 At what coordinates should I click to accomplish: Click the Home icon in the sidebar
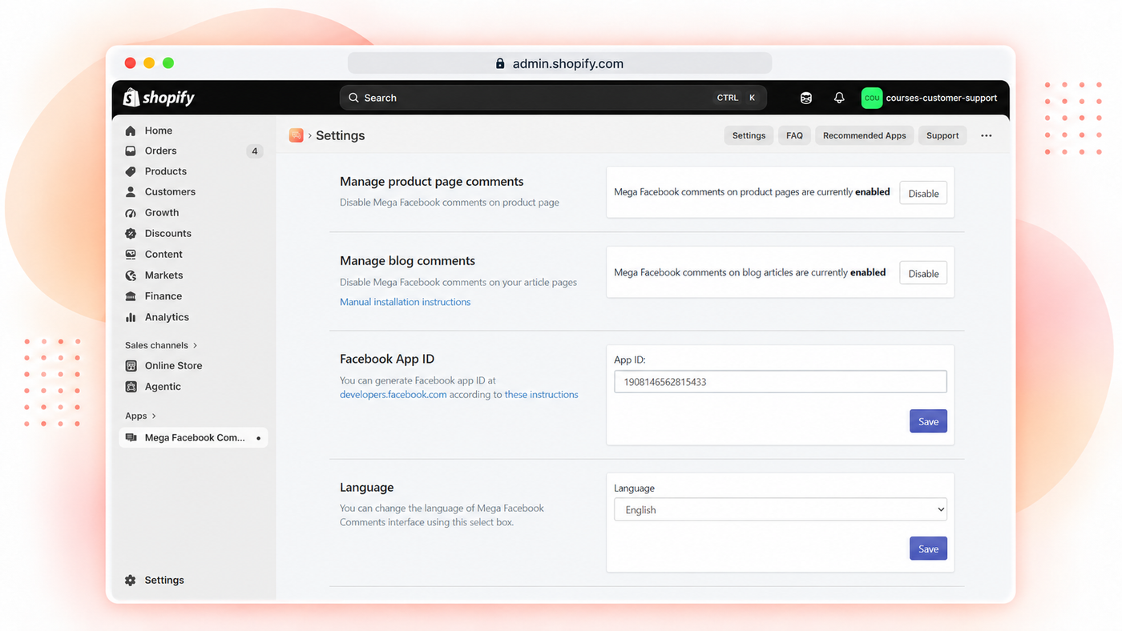[131, 131]
